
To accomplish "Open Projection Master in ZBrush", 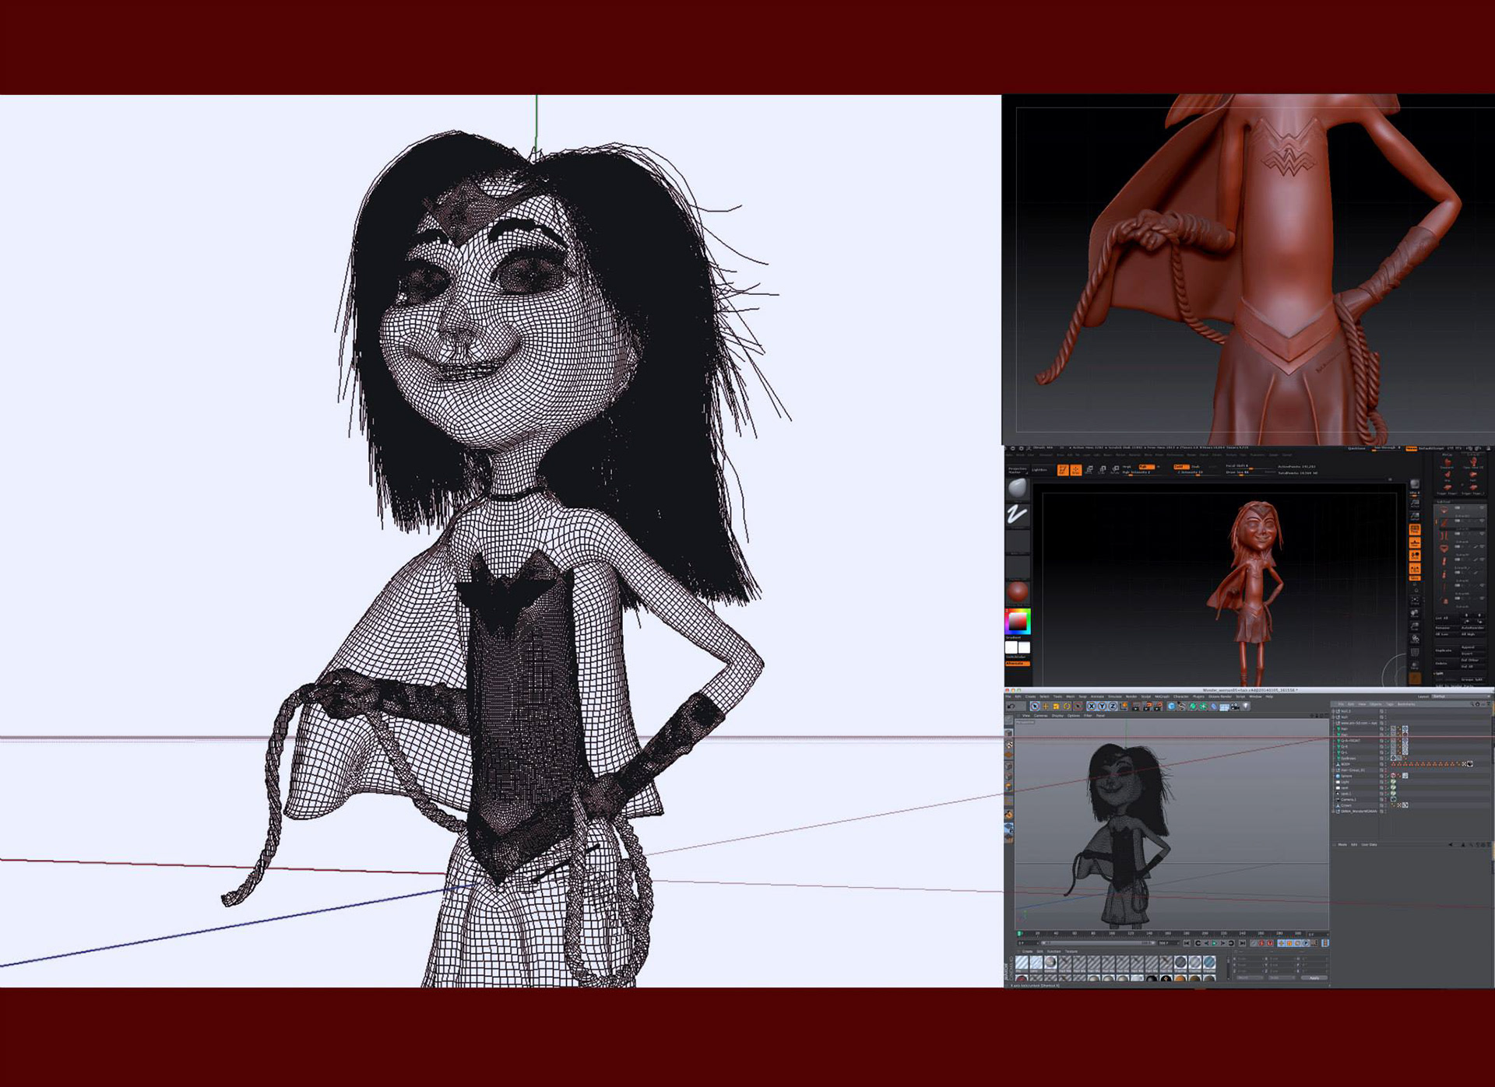I will 1017,470.
